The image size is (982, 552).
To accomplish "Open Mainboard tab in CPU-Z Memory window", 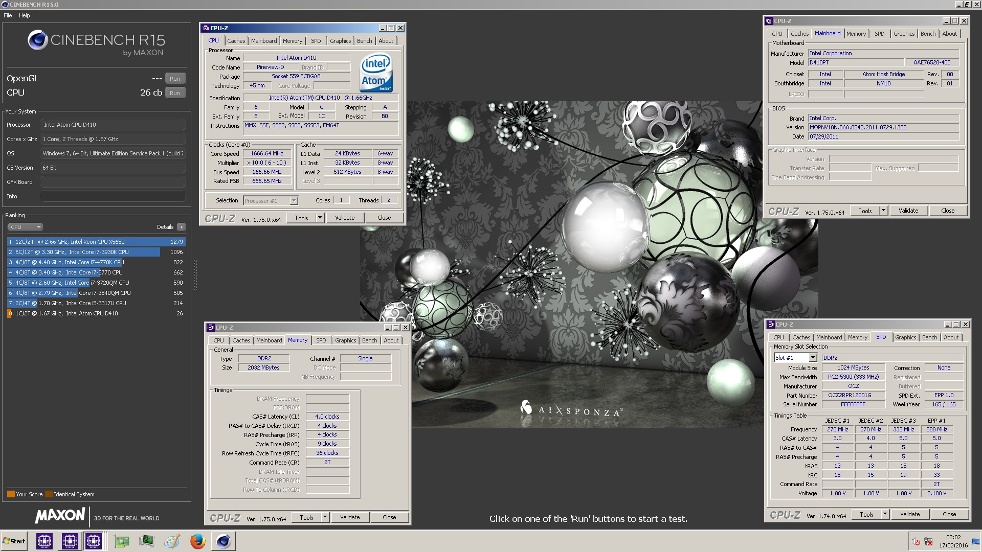I will pos(269,340).
